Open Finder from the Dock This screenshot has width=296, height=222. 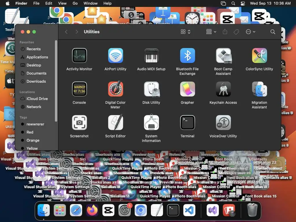click(44, 210)
